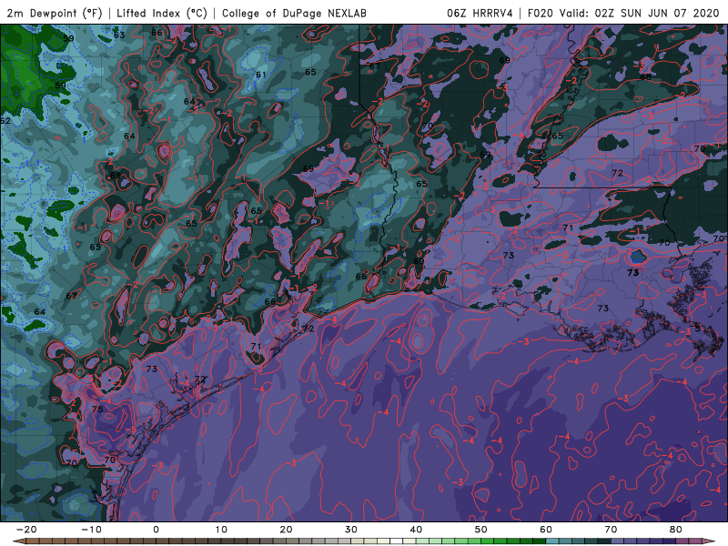Click the '40' color bar label
728x546 pixels.
416,530
